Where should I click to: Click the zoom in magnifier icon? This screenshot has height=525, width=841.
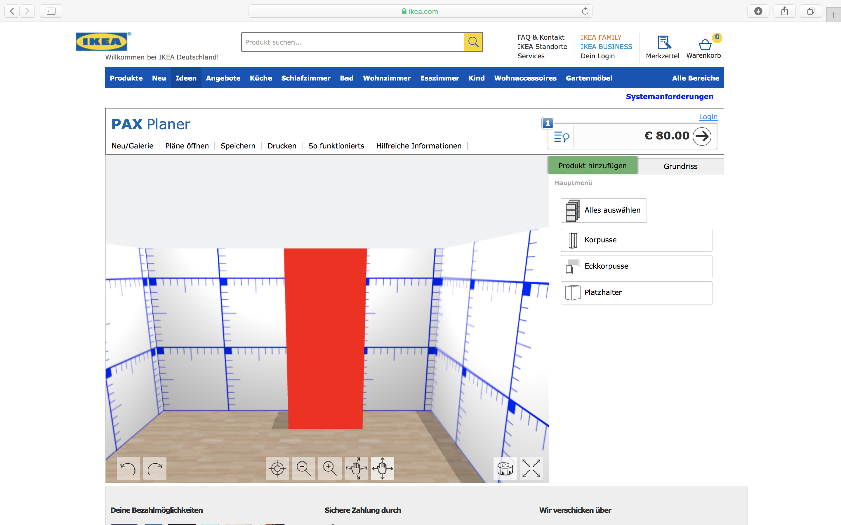click(x=330, y=468)
